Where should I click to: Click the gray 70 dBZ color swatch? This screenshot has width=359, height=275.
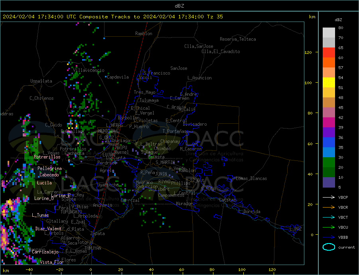(x=329, y=43)
